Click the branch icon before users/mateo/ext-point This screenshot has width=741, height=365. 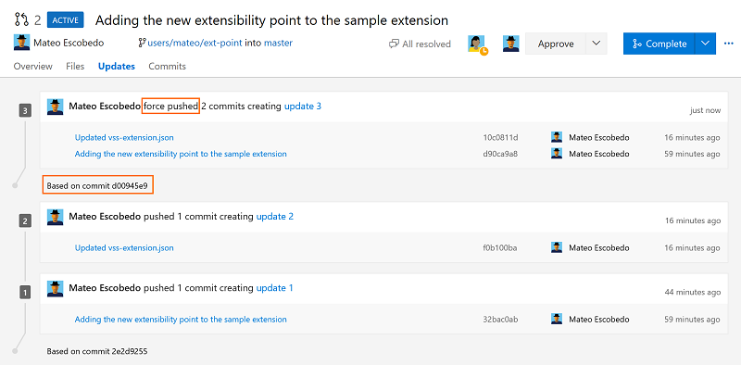coord(142,43)
